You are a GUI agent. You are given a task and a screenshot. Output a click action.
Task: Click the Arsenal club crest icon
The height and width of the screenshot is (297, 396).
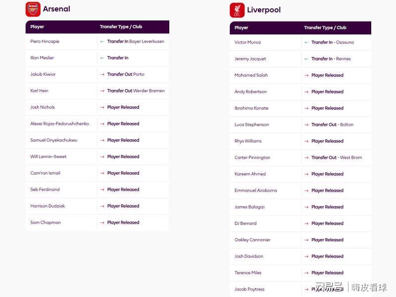pos(33,9)
